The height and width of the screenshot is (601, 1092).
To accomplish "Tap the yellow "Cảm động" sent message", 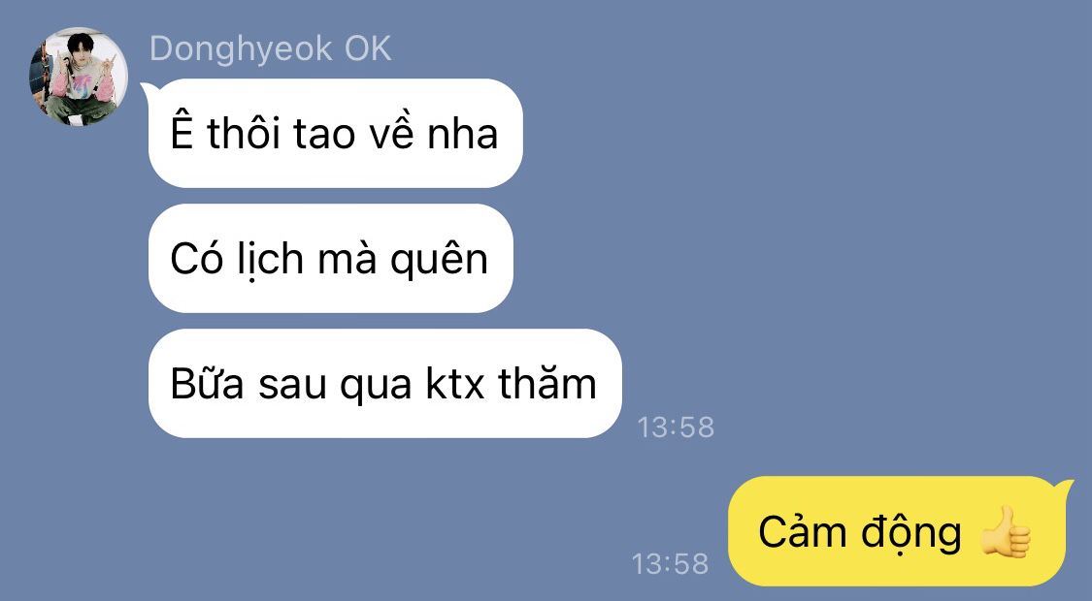I will click(x=897, y=531).
